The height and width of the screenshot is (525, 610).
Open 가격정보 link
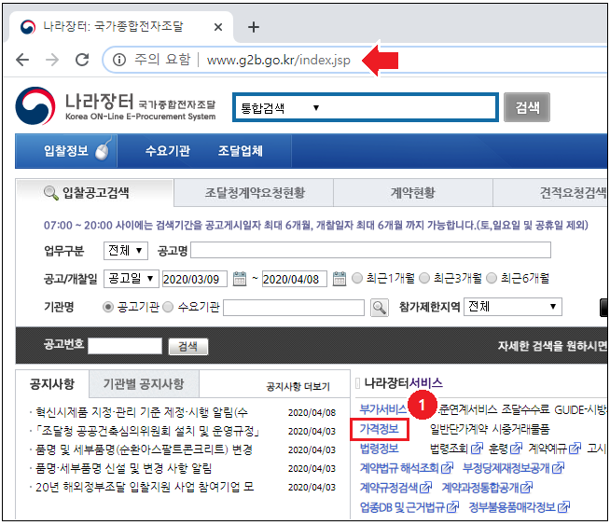pyautogui.click(x=380, y=429)
